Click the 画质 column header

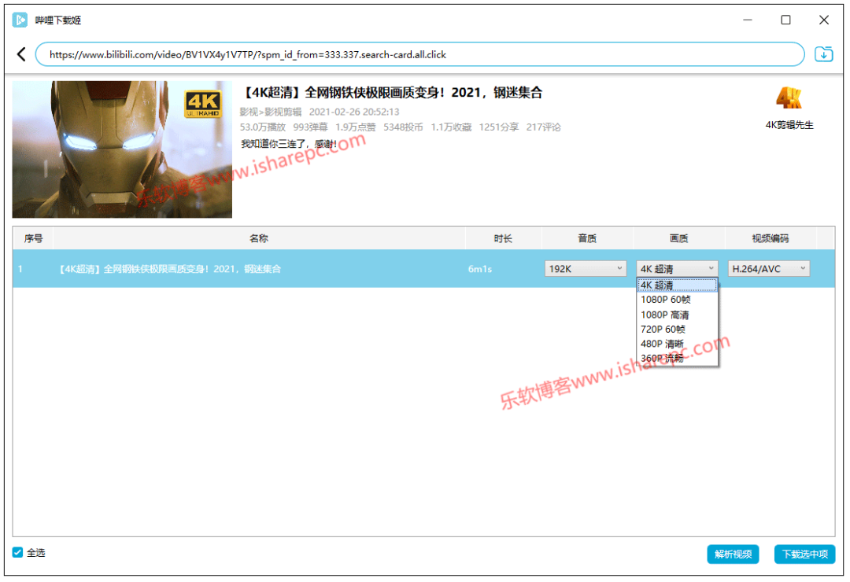678,238
